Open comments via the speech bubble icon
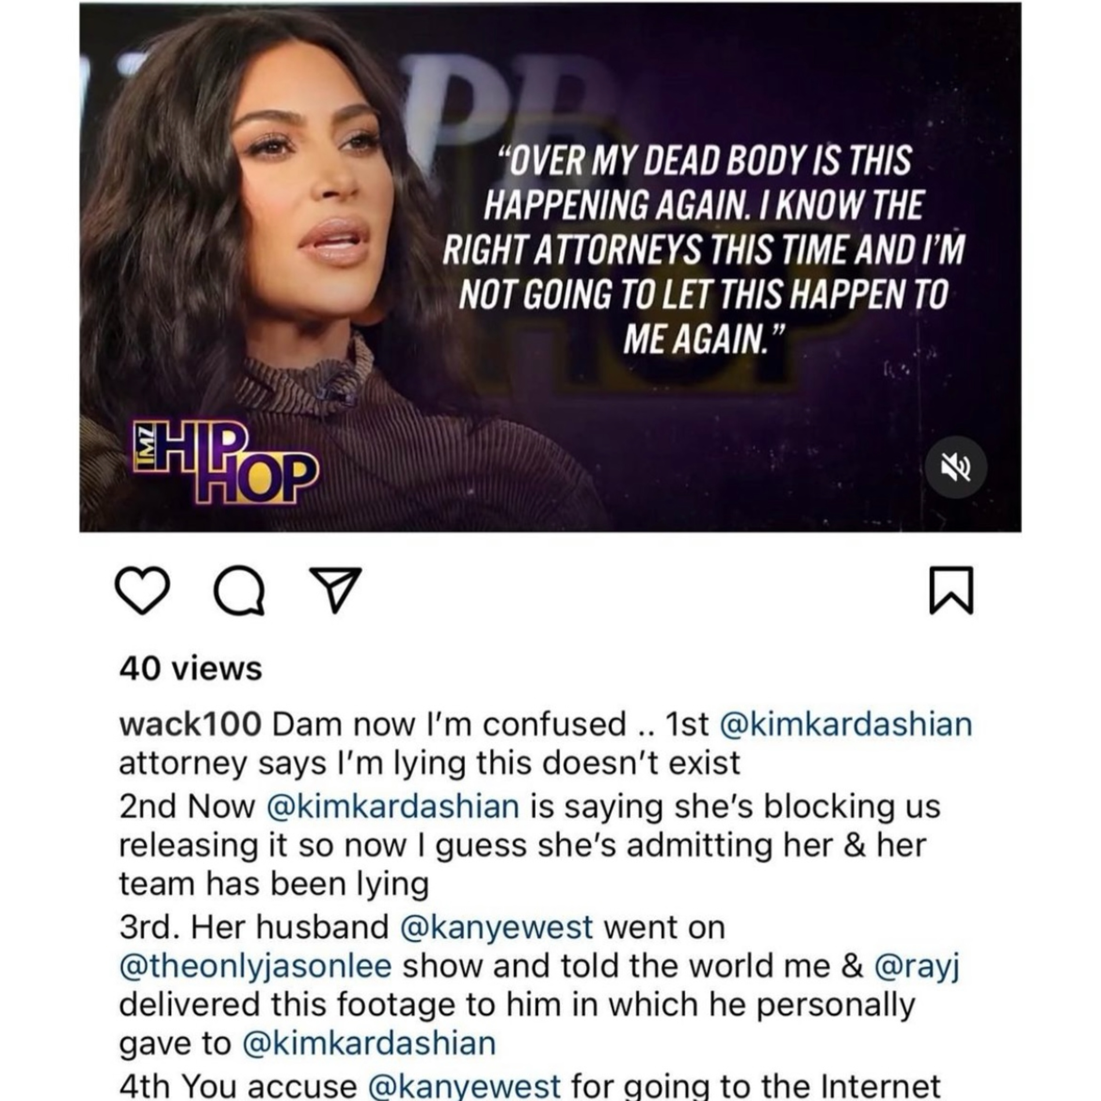The image size is (1101, 1101). (239, 591)
